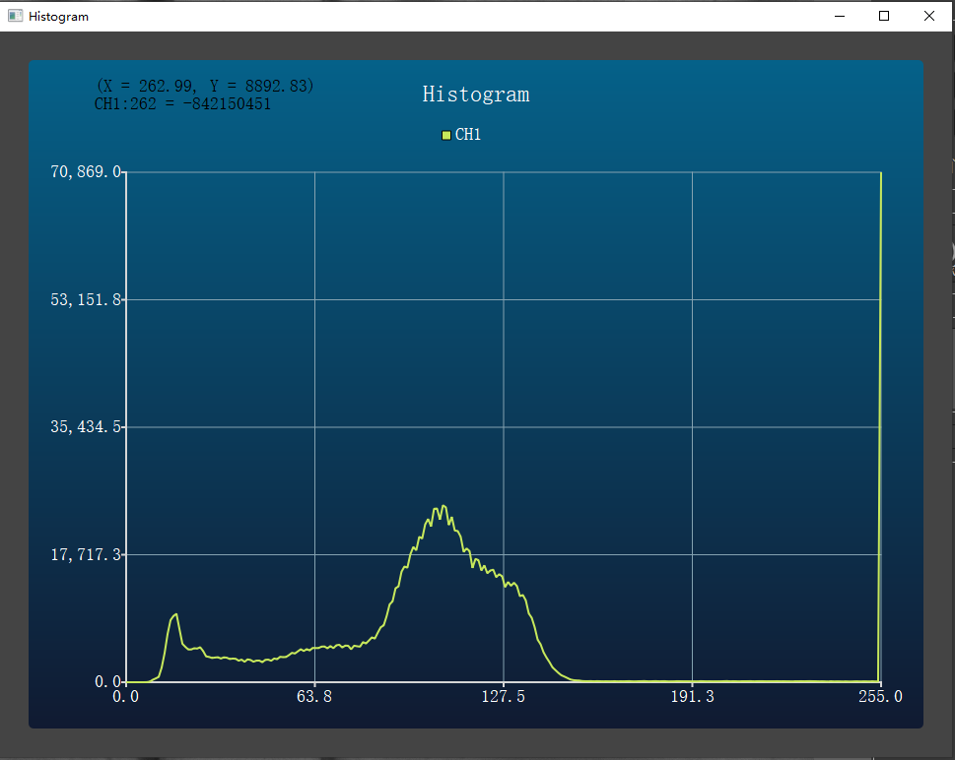Close the Histogram window
955x760 pixels.
pos(928,16)
